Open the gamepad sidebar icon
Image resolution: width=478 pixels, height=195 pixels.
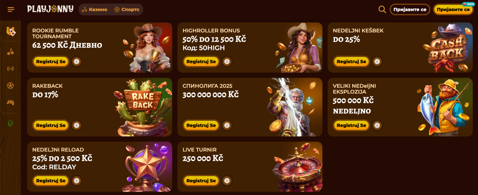(x=10, y=103)
